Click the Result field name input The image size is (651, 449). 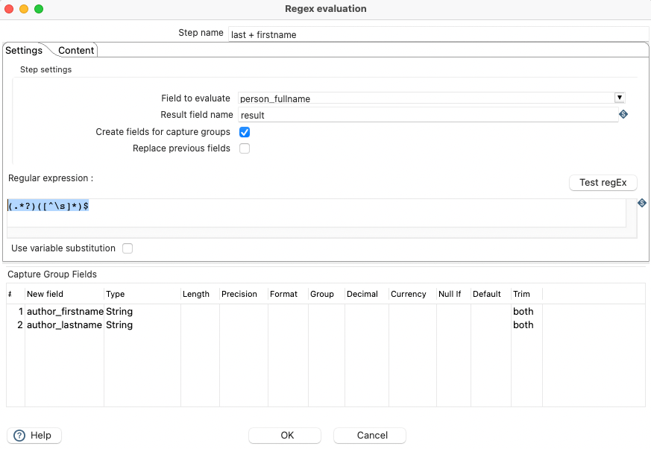click(428, 116)
